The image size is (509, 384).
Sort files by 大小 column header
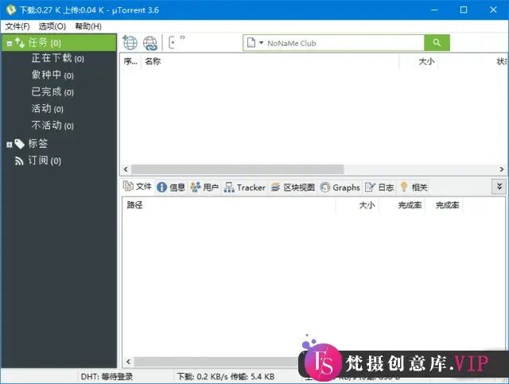coord(357,205)
